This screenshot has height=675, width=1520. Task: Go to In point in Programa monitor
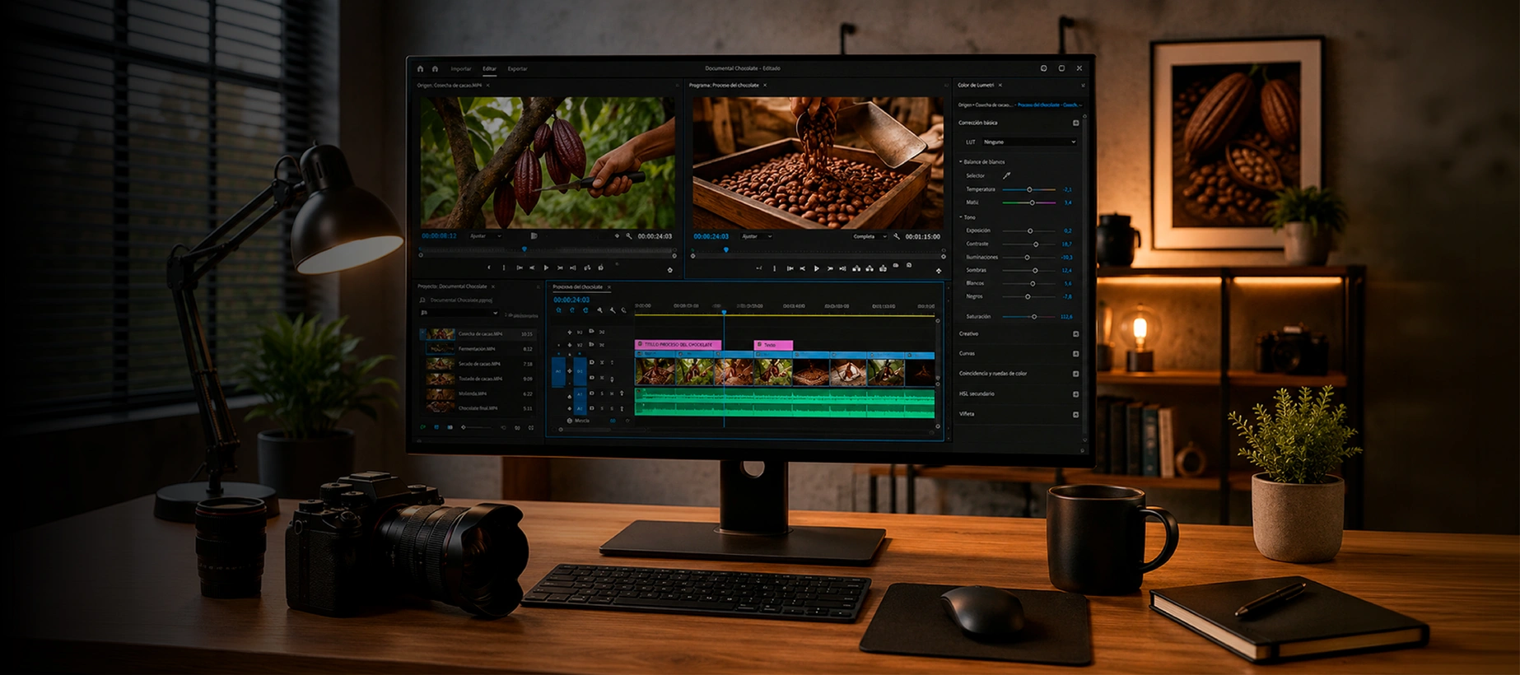790,268
